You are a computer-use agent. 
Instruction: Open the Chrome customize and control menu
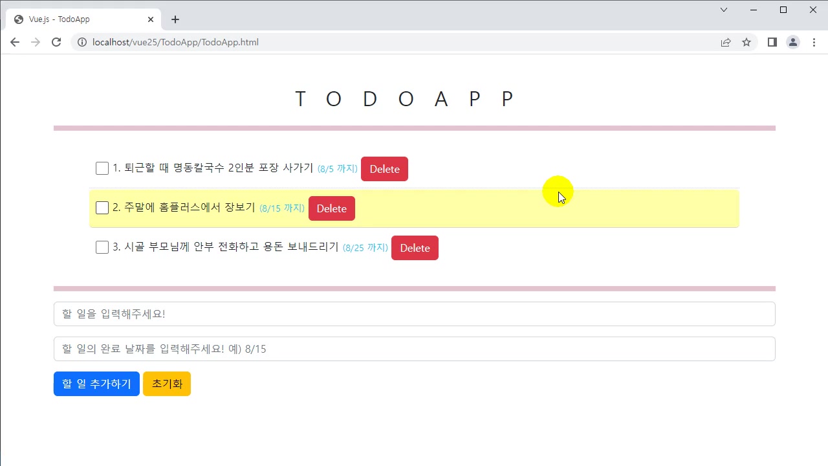[x=814, y=42]
